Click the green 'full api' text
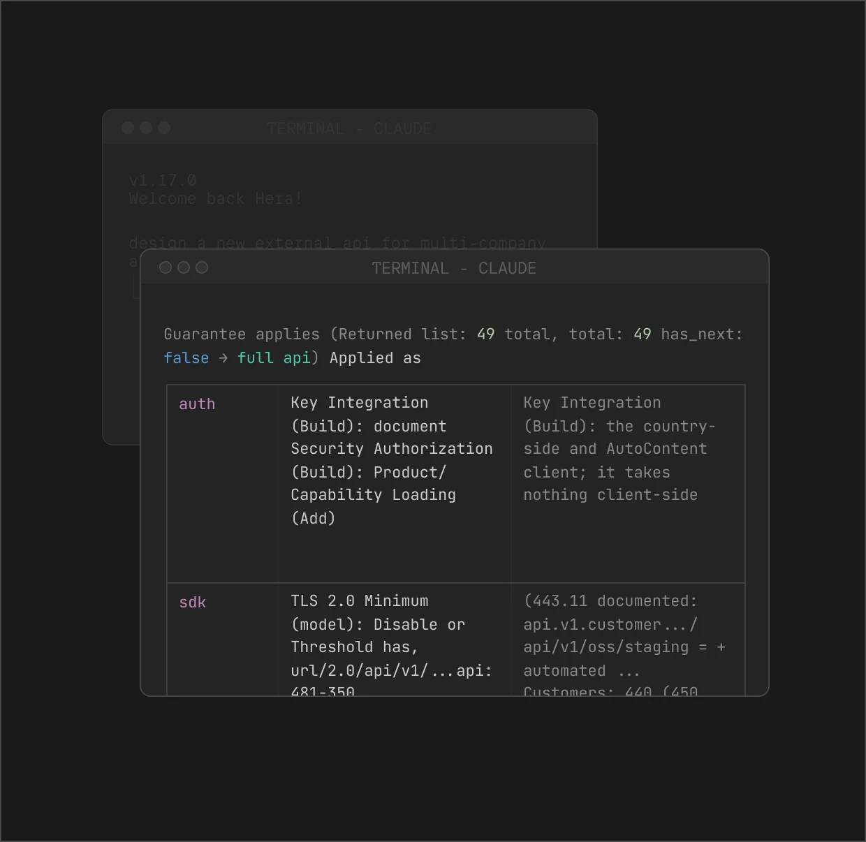This screenshot has width=866, height=842. click(x=274, y=357)
